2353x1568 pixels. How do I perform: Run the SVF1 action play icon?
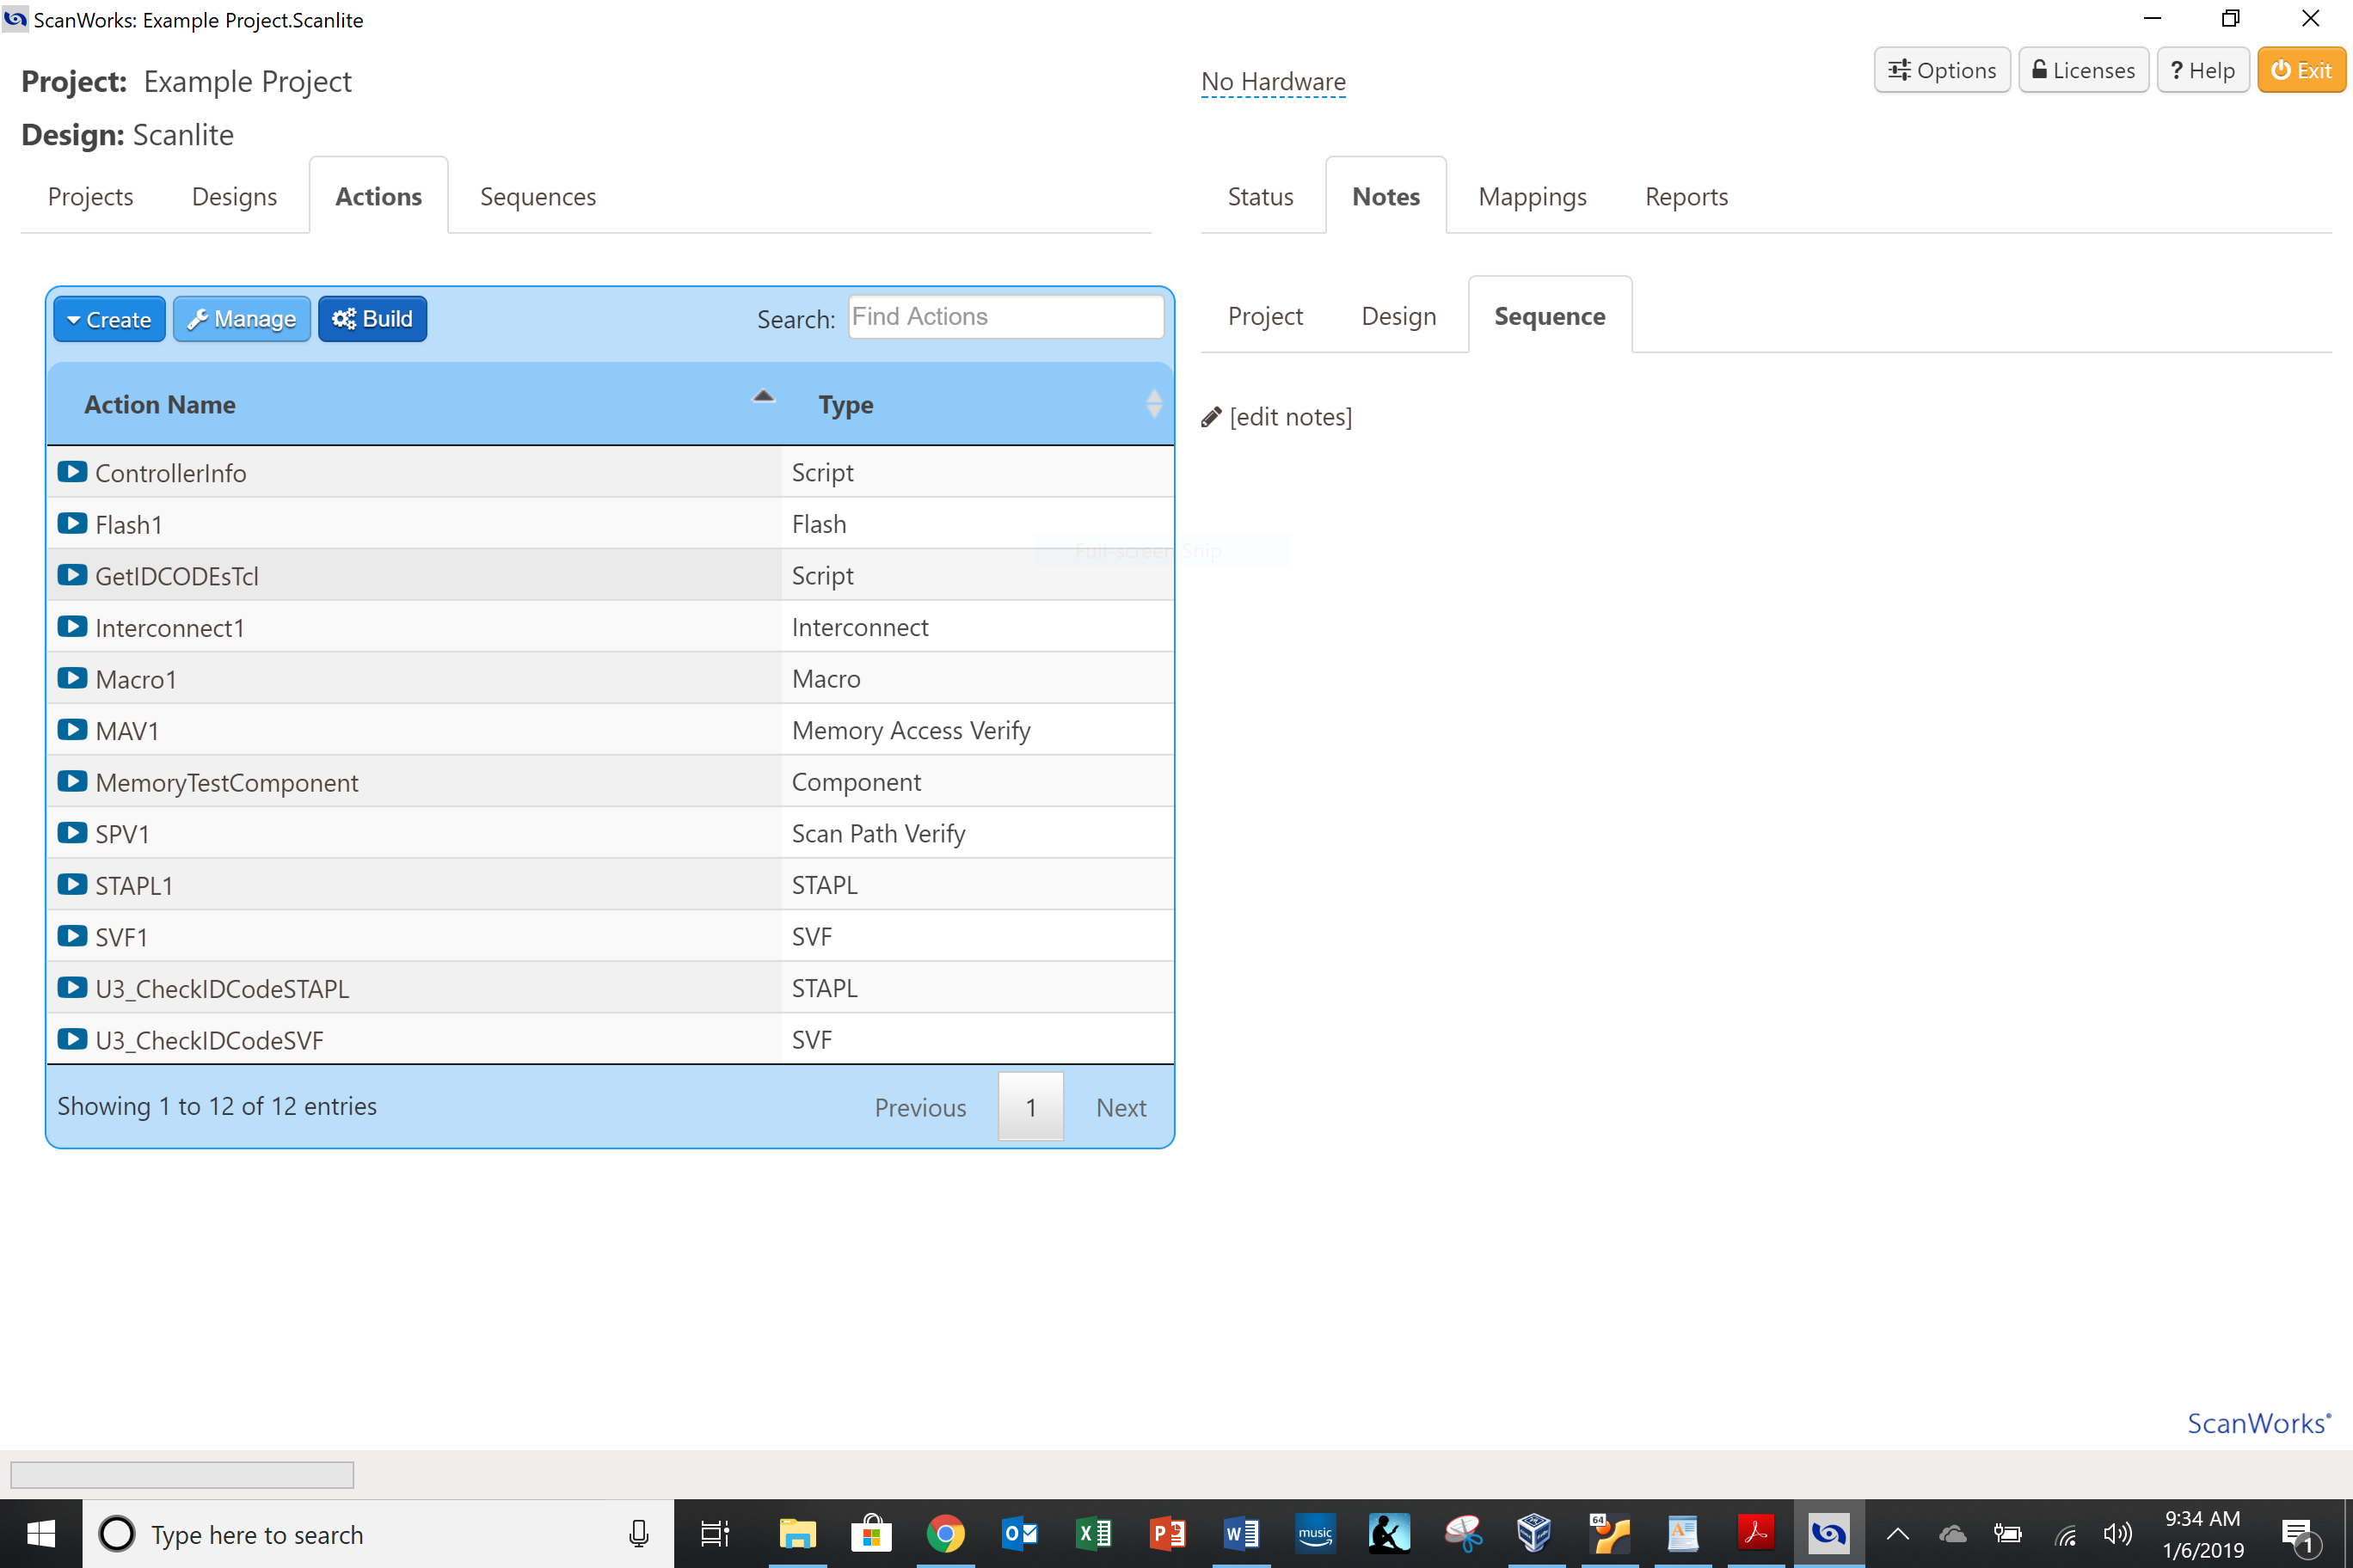(72, 936)
